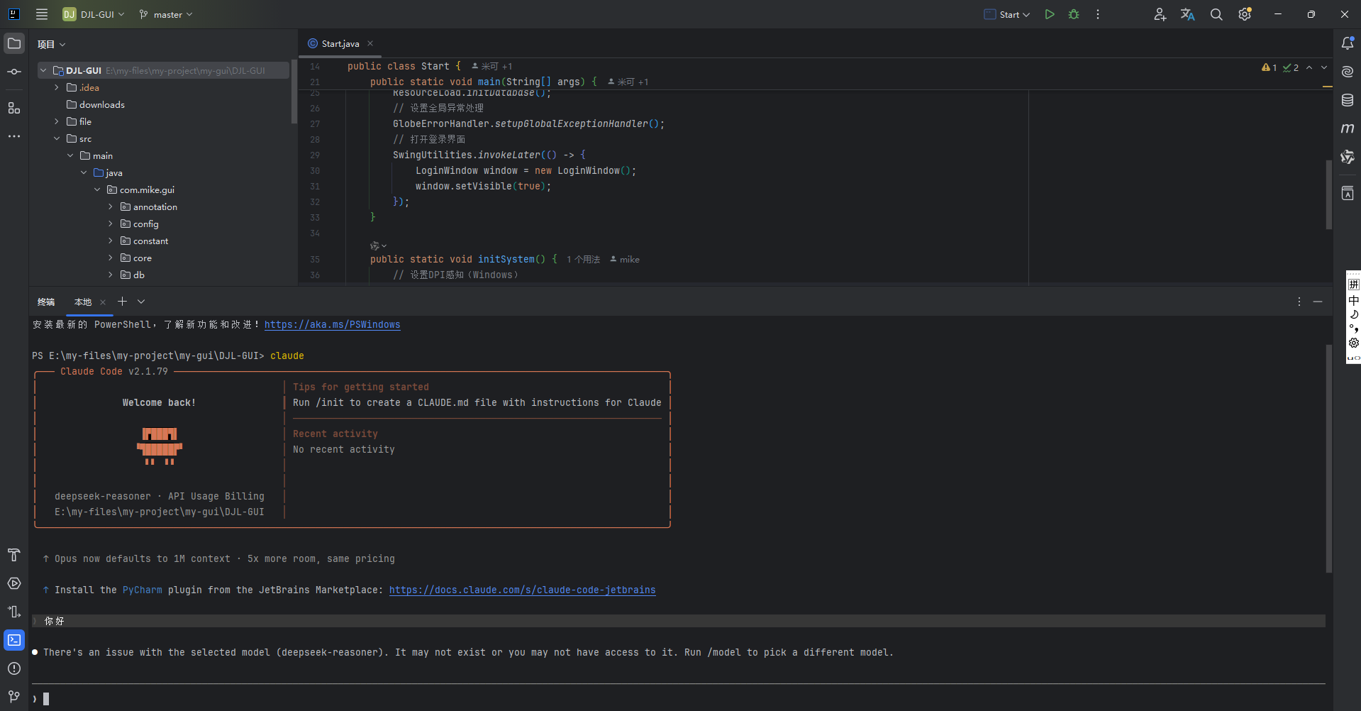Add a new terminal tab
This screenshot has height=711, width=1361.
click(122, 302)
